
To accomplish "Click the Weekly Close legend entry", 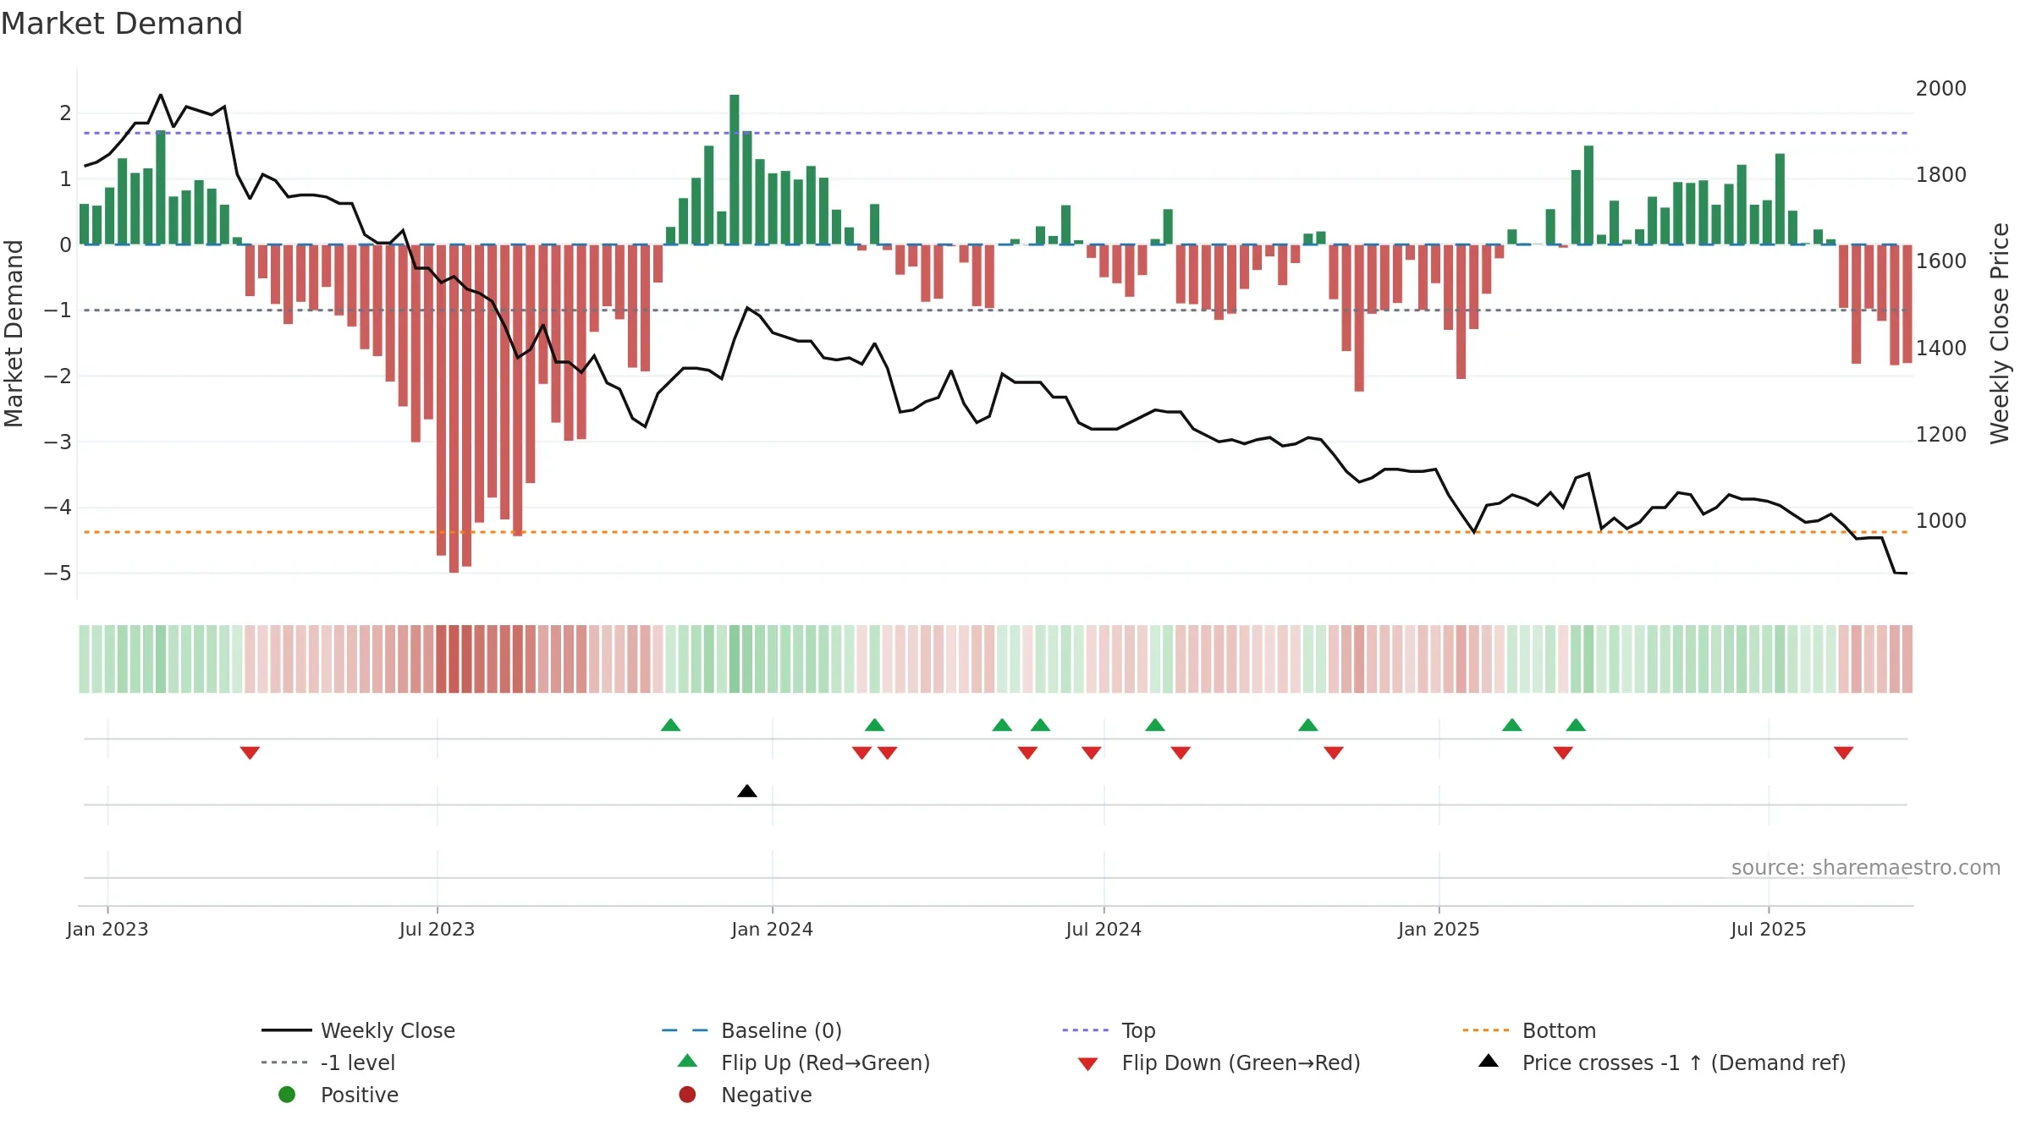I will click(359, 1030).
